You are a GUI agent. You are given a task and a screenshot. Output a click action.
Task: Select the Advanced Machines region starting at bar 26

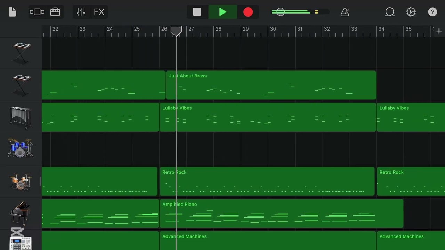pyautogui.click(x=268, y=241)
